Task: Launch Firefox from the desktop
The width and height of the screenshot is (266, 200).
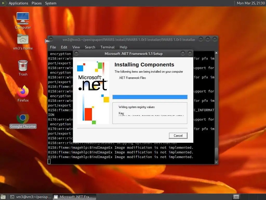Action: coord(23,94)
